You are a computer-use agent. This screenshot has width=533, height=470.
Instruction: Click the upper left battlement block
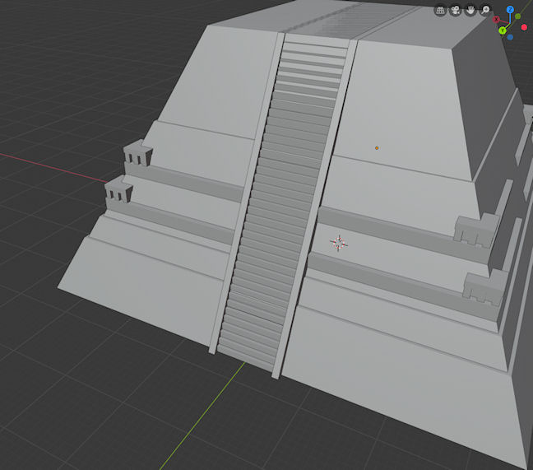tap(138, 153)
